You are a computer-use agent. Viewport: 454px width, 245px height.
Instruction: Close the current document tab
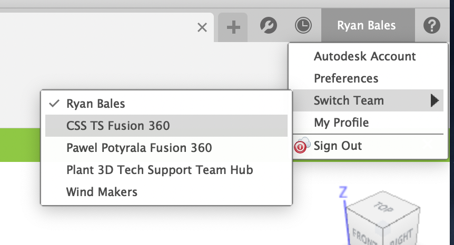click(202, 28)
